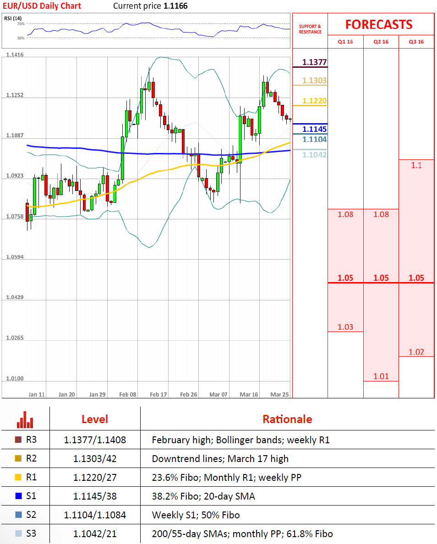Click the 38.2% Fibo; 20-day SMA rationale
Image resolution: width=437 pixels, height=544 pixels.
203,496
